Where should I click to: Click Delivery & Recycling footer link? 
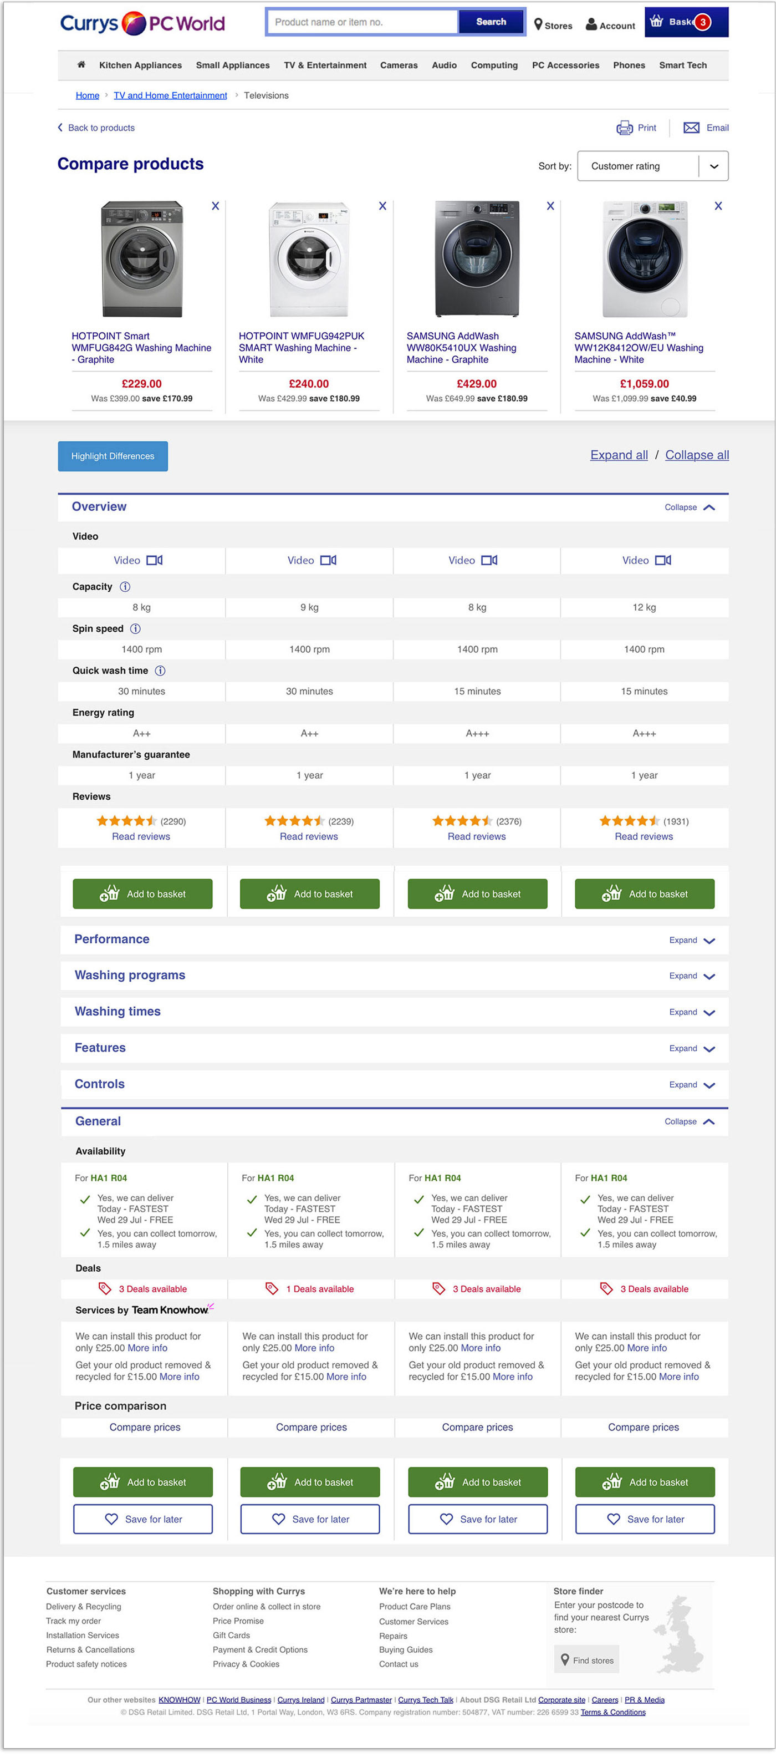point(83,1606)
